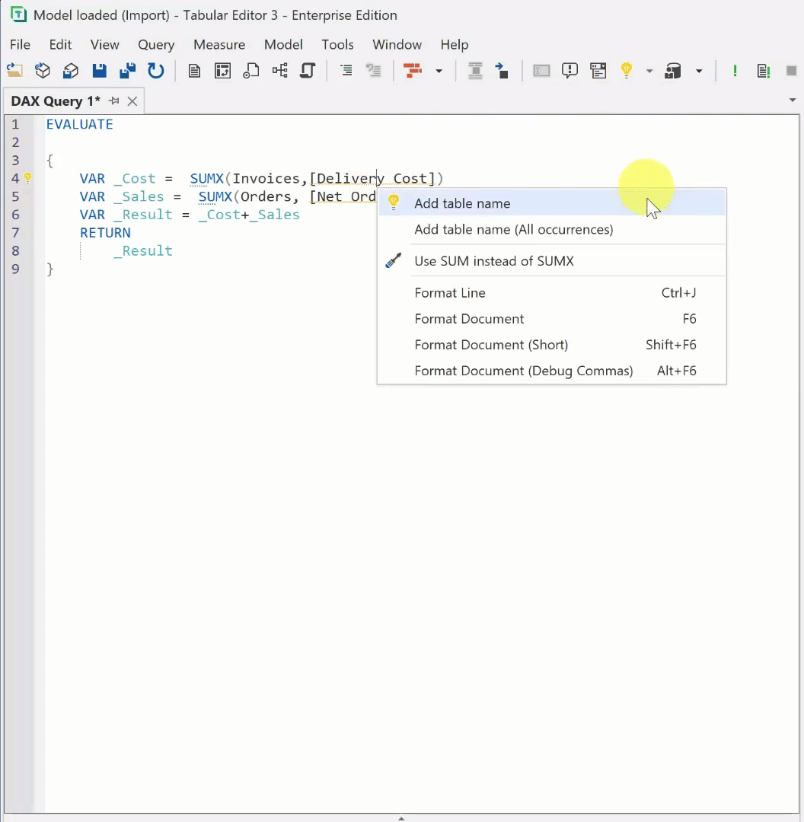
Task: Open the File menu
Action: click(20, 45)
